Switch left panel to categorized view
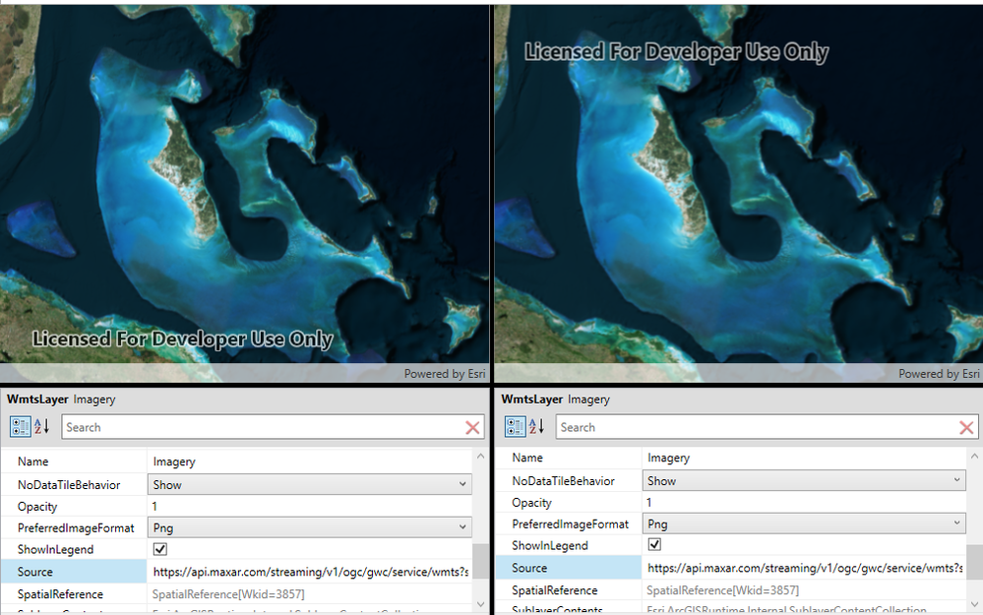The width and height of the screenshot is (983, 615). point(20,427)
